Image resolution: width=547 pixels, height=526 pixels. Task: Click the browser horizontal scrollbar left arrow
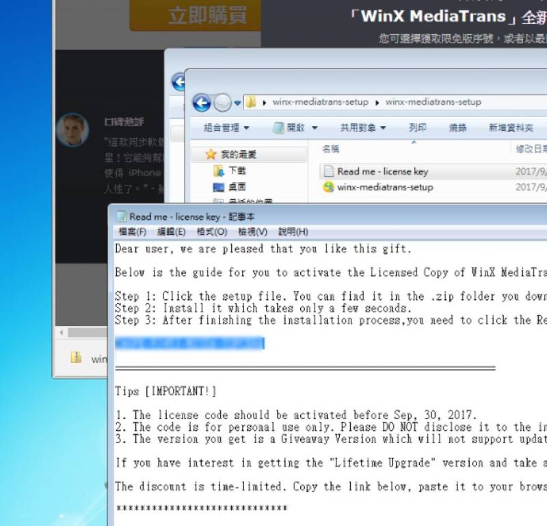62,332
